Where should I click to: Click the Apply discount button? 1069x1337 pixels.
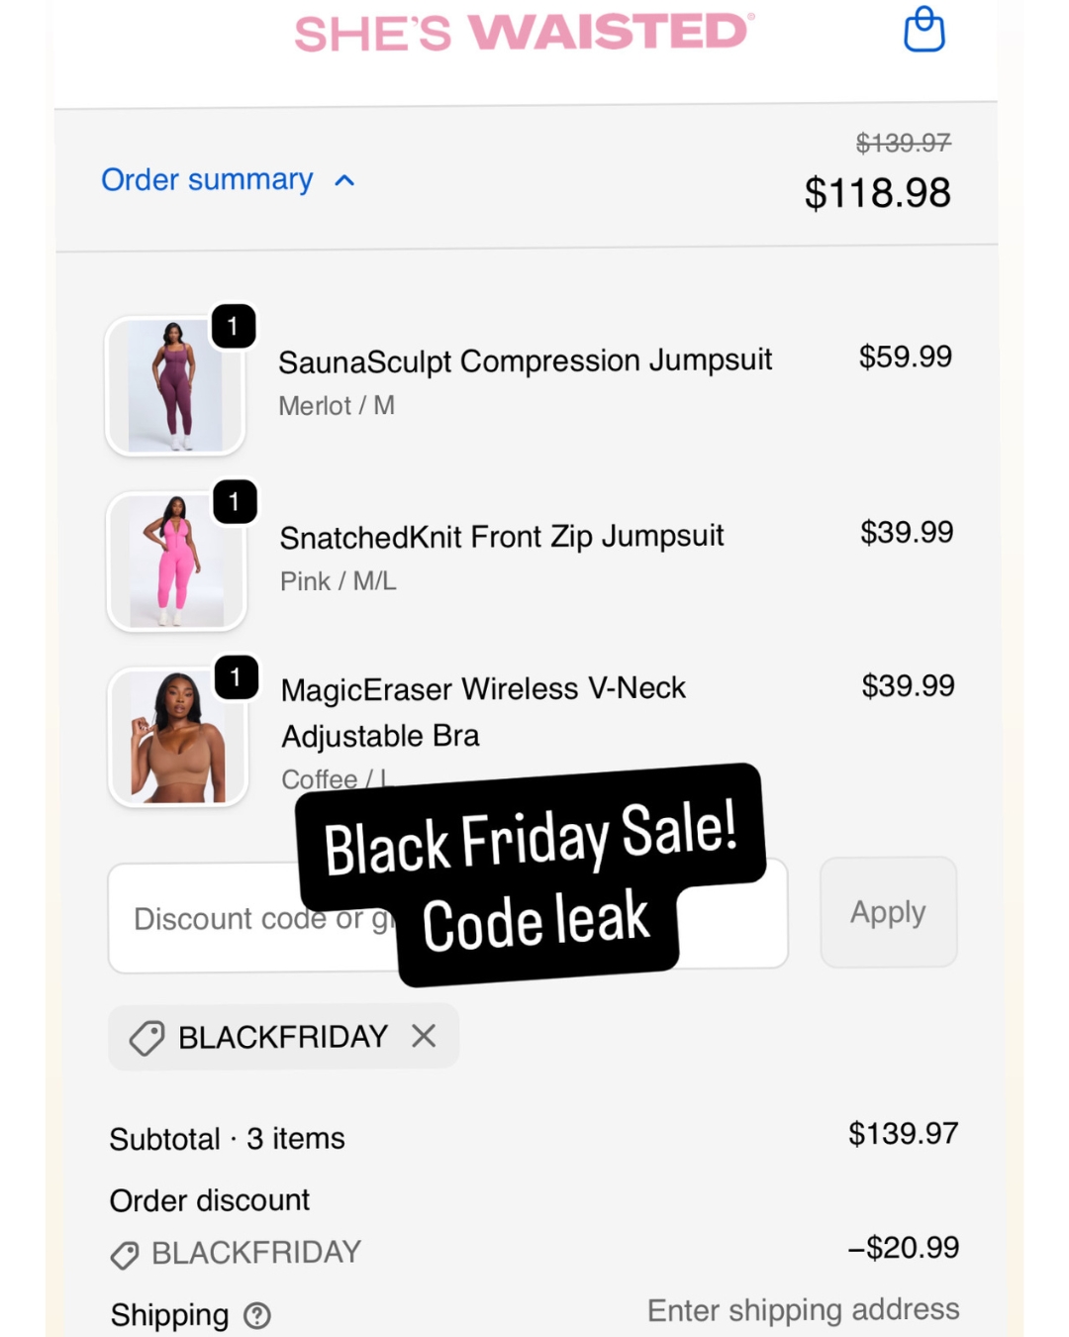click(x=888, y=912)
